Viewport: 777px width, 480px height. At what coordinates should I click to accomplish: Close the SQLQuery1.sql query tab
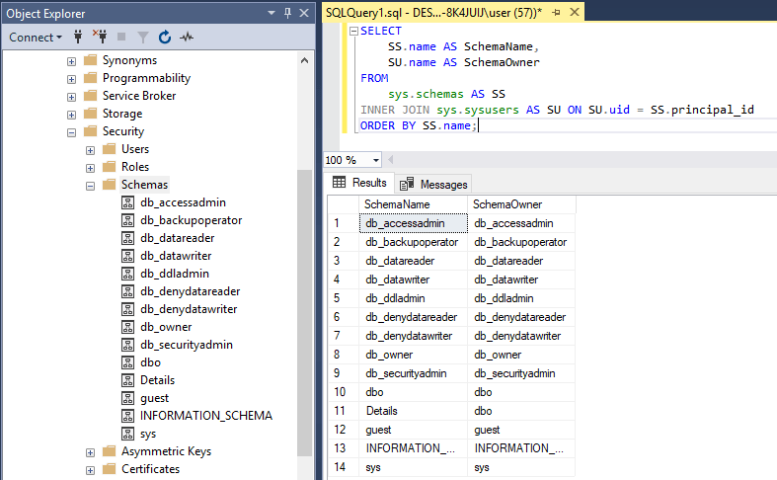pos(574,12)
